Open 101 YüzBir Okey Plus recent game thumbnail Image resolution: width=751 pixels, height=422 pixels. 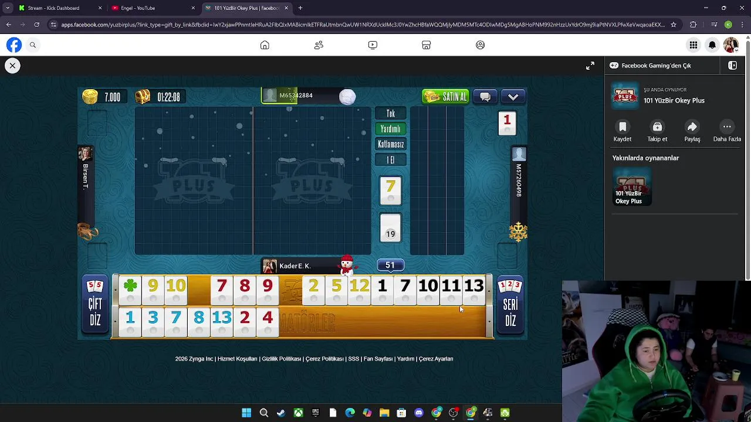(x=632, y=187)
